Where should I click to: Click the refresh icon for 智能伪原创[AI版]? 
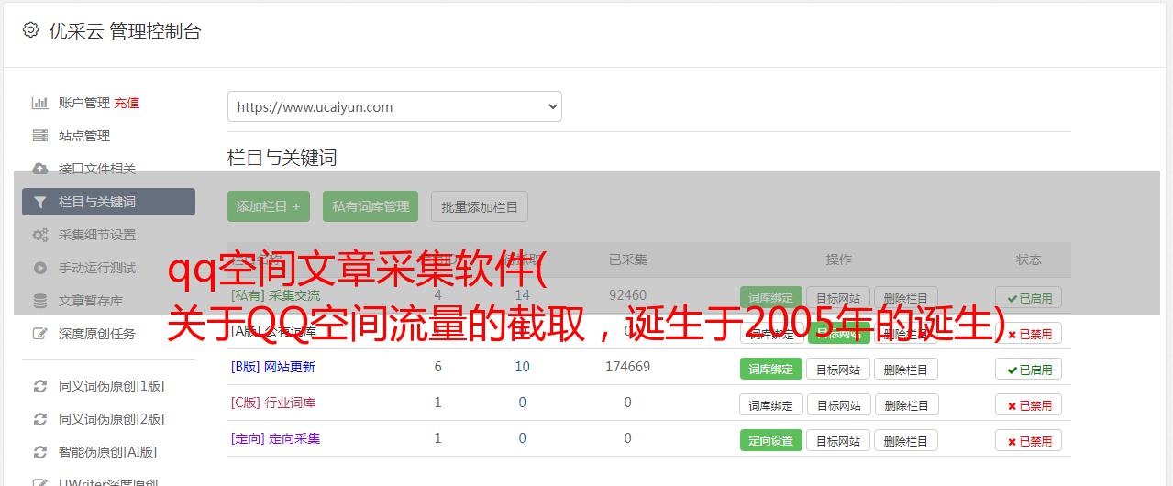39,452
